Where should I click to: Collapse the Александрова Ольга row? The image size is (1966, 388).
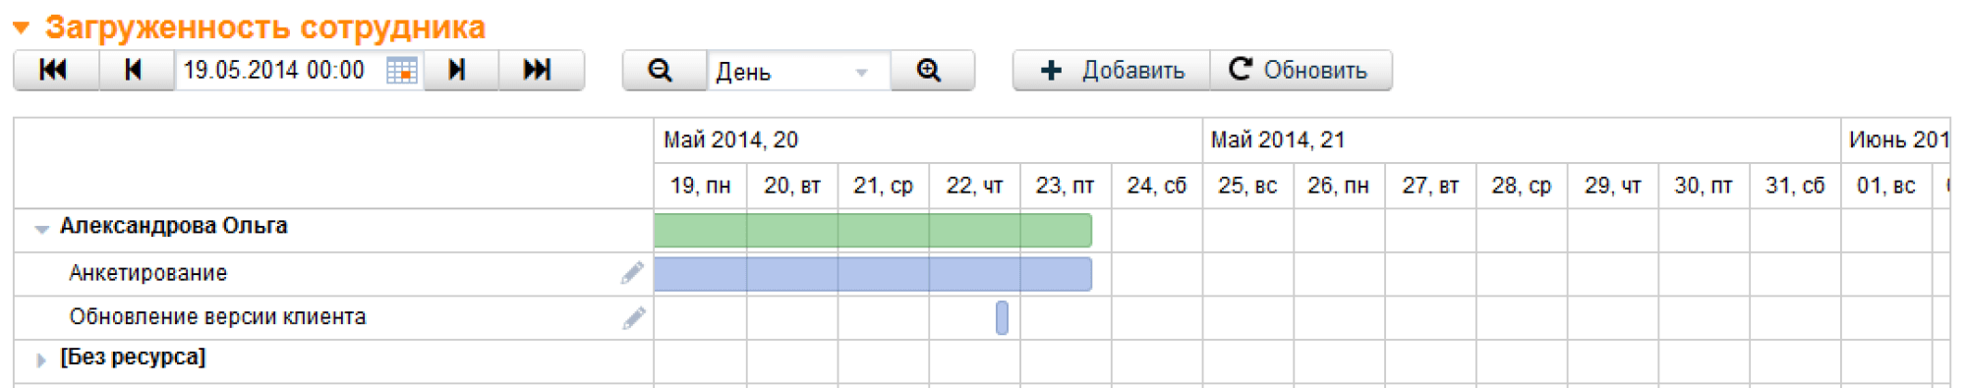[41, 229]
